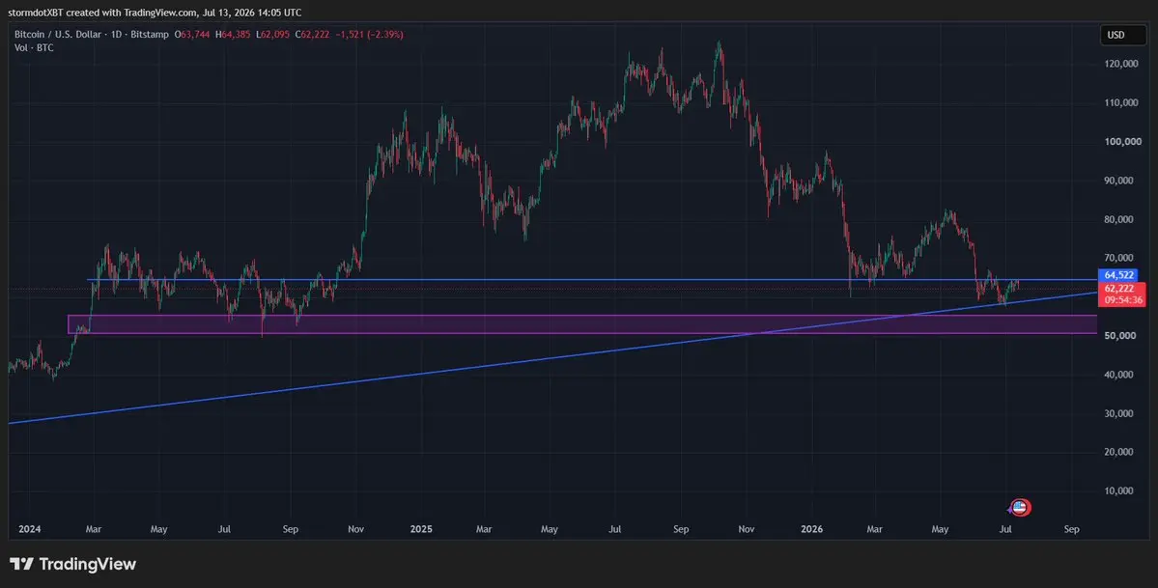
Task: Click the Sep label at the time axis end
Action: click(x=1072, y=530)
